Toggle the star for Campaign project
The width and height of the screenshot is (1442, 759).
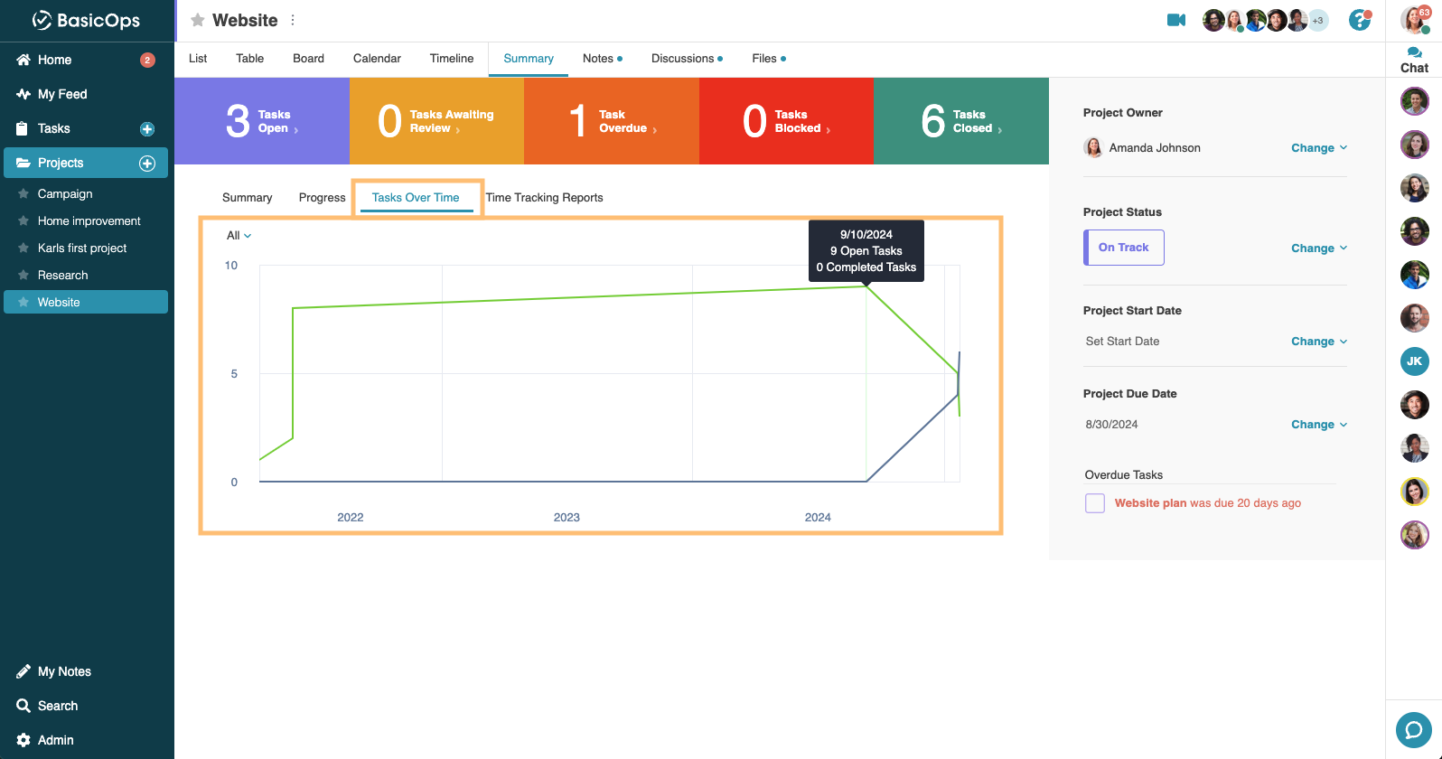(23, 194)
